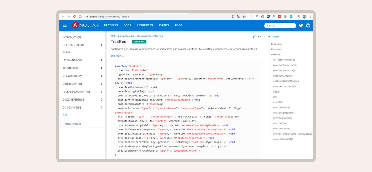This screenshot has width=372, height=172.
Task: Jump to configureCompiler() in contents
Action: (x=284, y=76)
